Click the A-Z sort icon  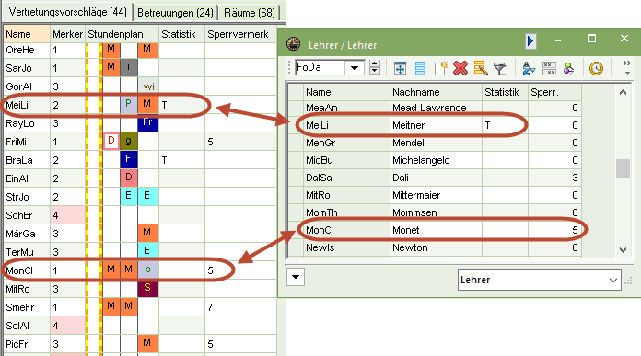tap(528, 68)
